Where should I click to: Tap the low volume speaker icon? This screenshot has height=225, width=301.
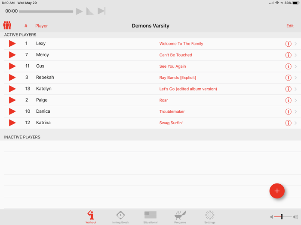coord(271,217)
